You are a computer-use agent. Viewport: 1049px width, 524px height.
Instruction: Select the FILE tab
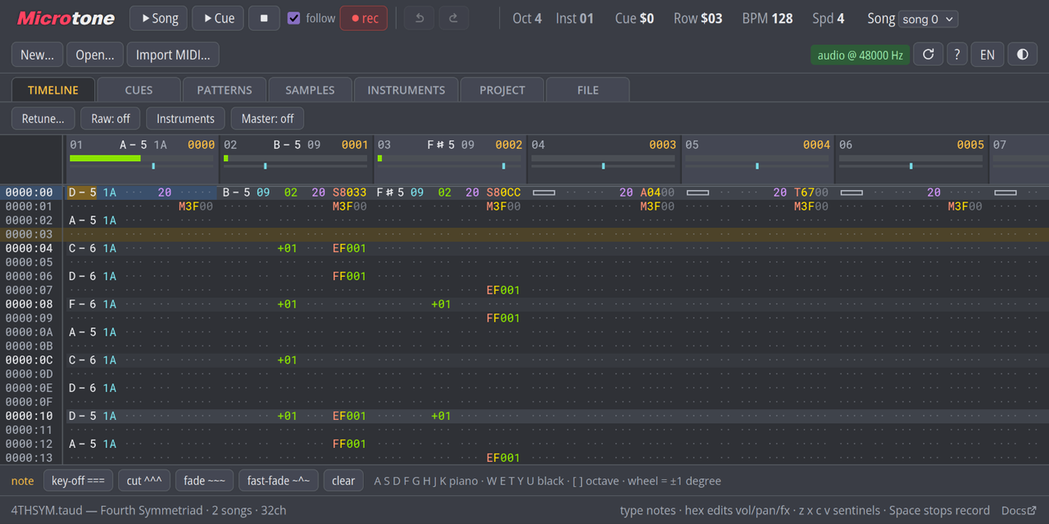pyautogui.click(x=588, y=90)
